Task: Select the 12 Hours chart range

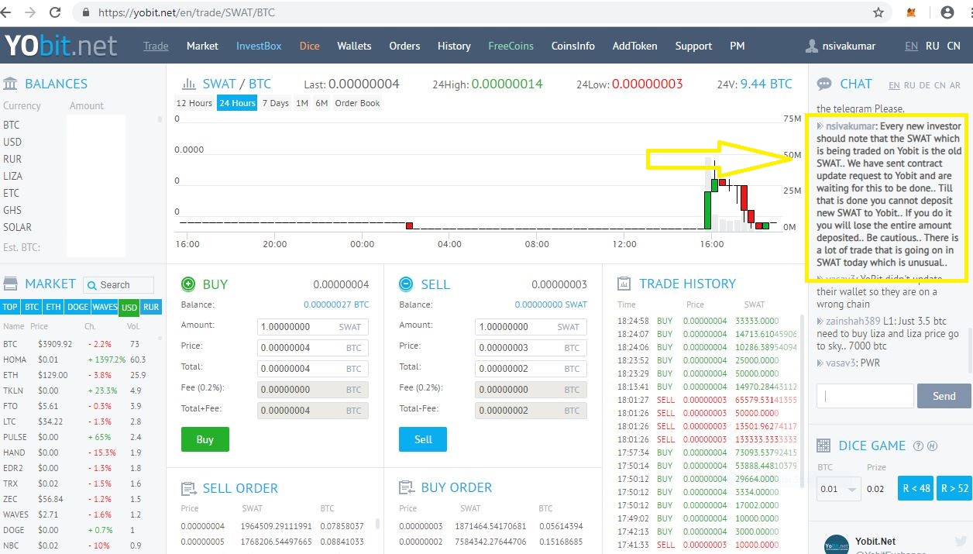Action: (x=194, y=103)
